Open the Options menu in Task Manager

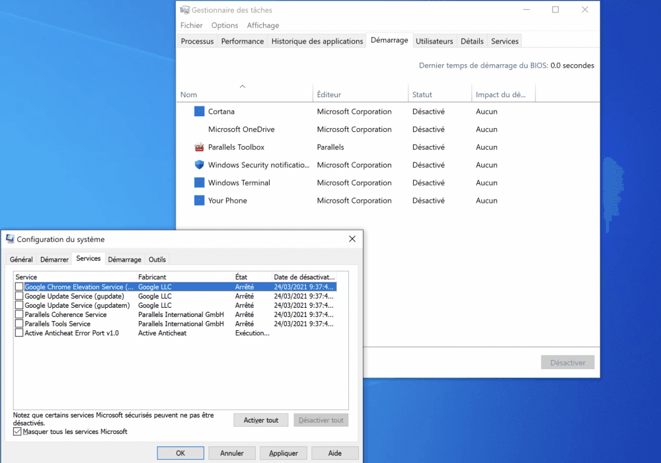(225, 25)
